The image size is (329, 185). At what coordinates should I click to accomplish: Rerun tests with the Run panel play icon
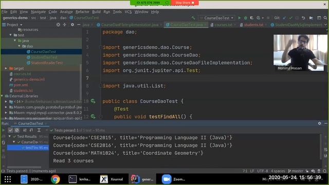(3, 130)
